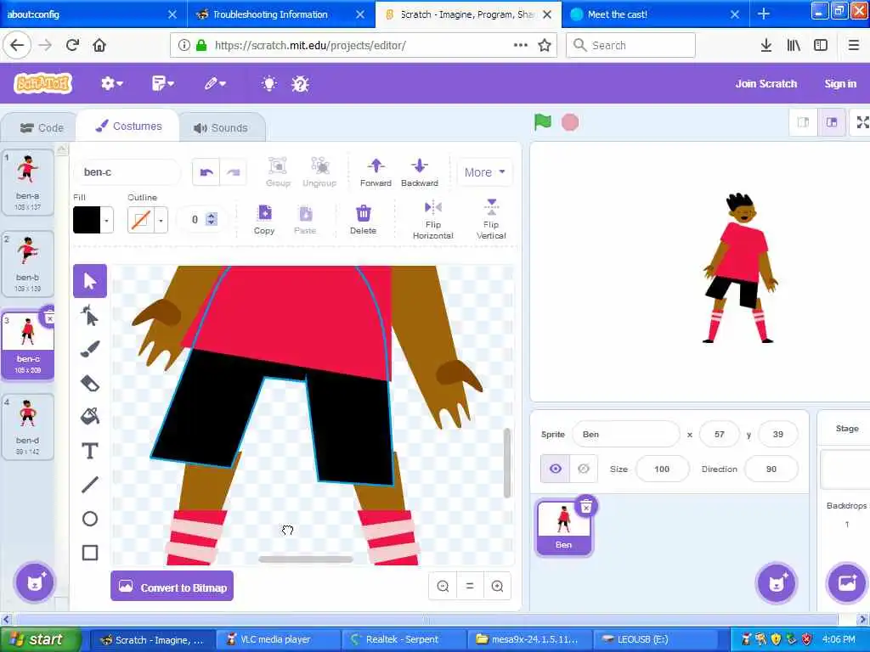Show the sprite with eye icon
870x652 pixels.
point(555,469)
